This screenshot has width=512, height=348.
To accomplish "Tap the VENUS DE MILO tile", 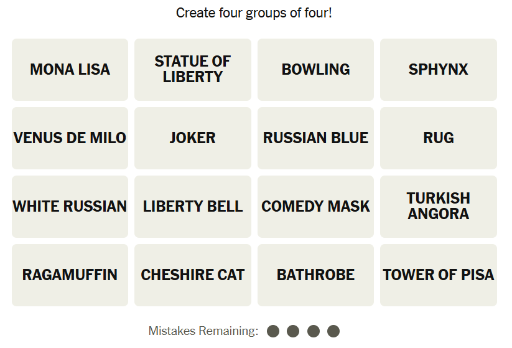I will pyautogui.click(x=70, y=138).
